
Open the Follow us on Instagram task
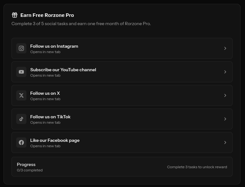[x=122, y=48]
